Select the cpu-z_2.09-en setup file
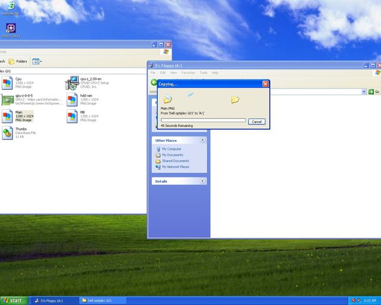The image size is (381, 305). (x=88, y=83)
